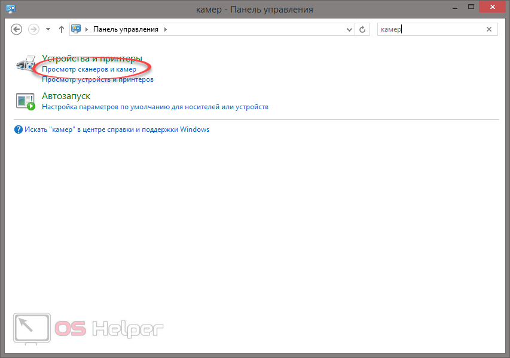This screenshot has width=510, height=358.
Task: Open Просмотр сканеров и камер link
Action: [89, 69]
